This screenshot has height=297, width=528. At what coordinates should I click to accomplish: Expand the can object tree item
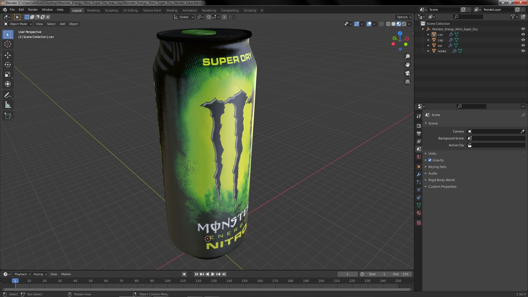428,34
